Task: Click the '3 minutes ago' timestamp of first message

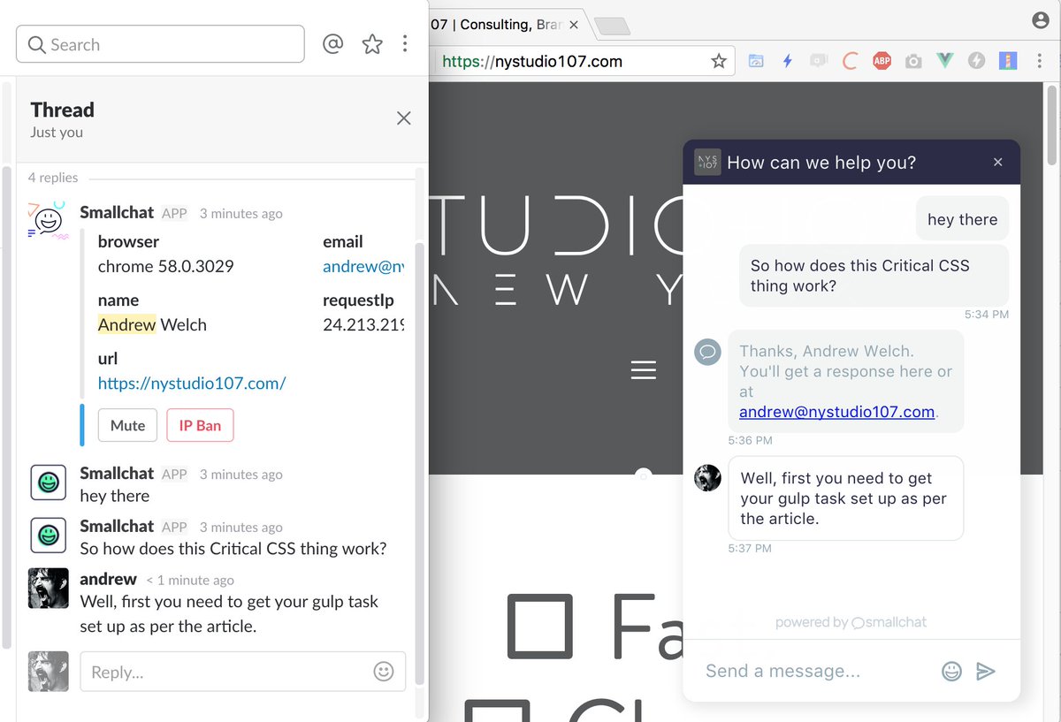Action: (240, 213)
